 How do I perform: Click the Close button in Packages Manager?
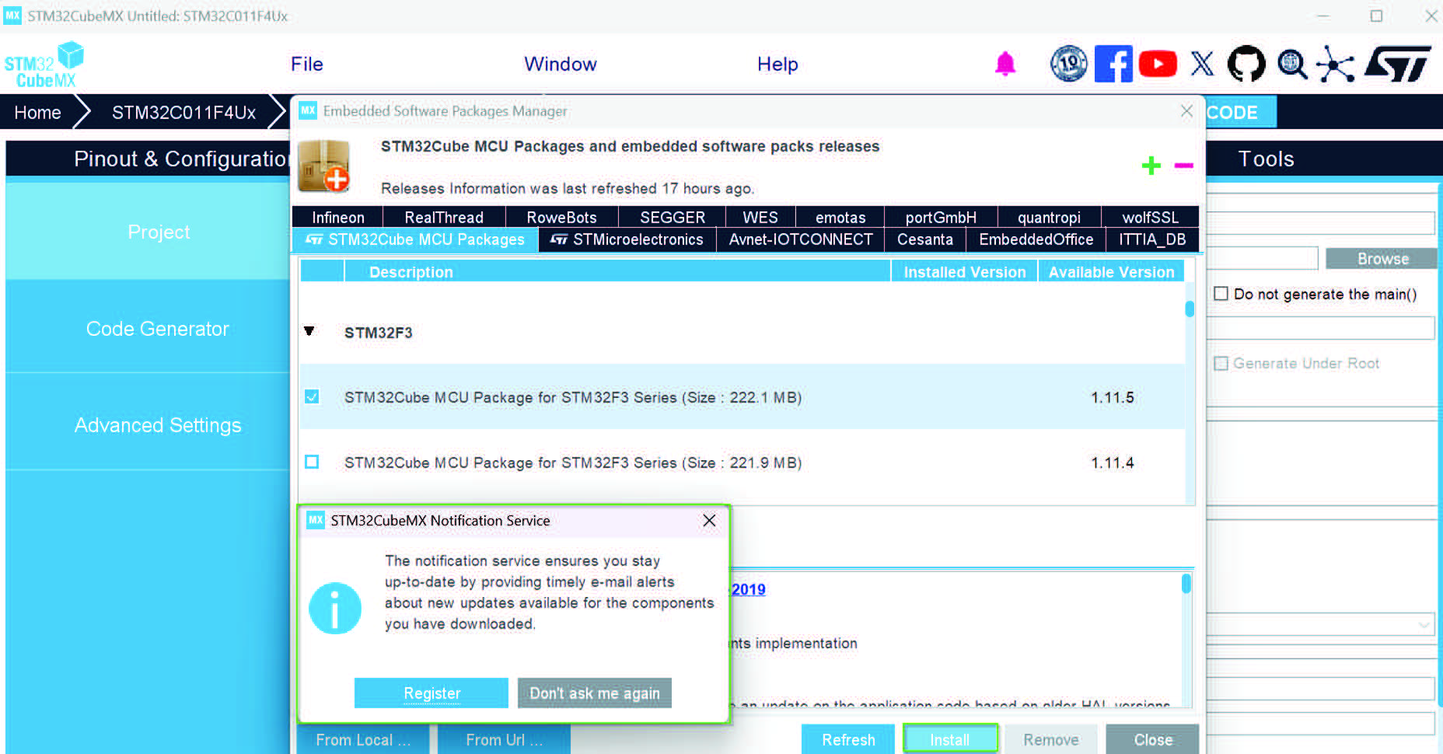click(1153, 740)
